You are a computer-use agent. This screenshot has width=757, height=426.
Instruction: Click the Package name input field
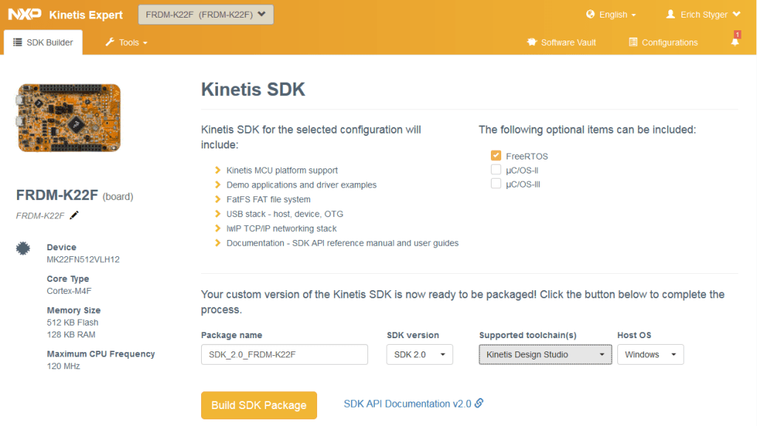coord(285,354)
